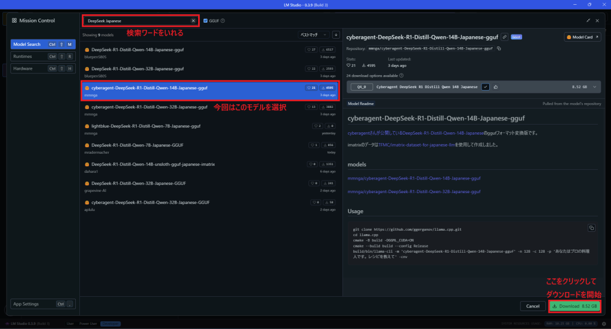The width and height of the screenshot is (611, 329).
Task: Click the link icon beside the model title
Action: (504, 36)
